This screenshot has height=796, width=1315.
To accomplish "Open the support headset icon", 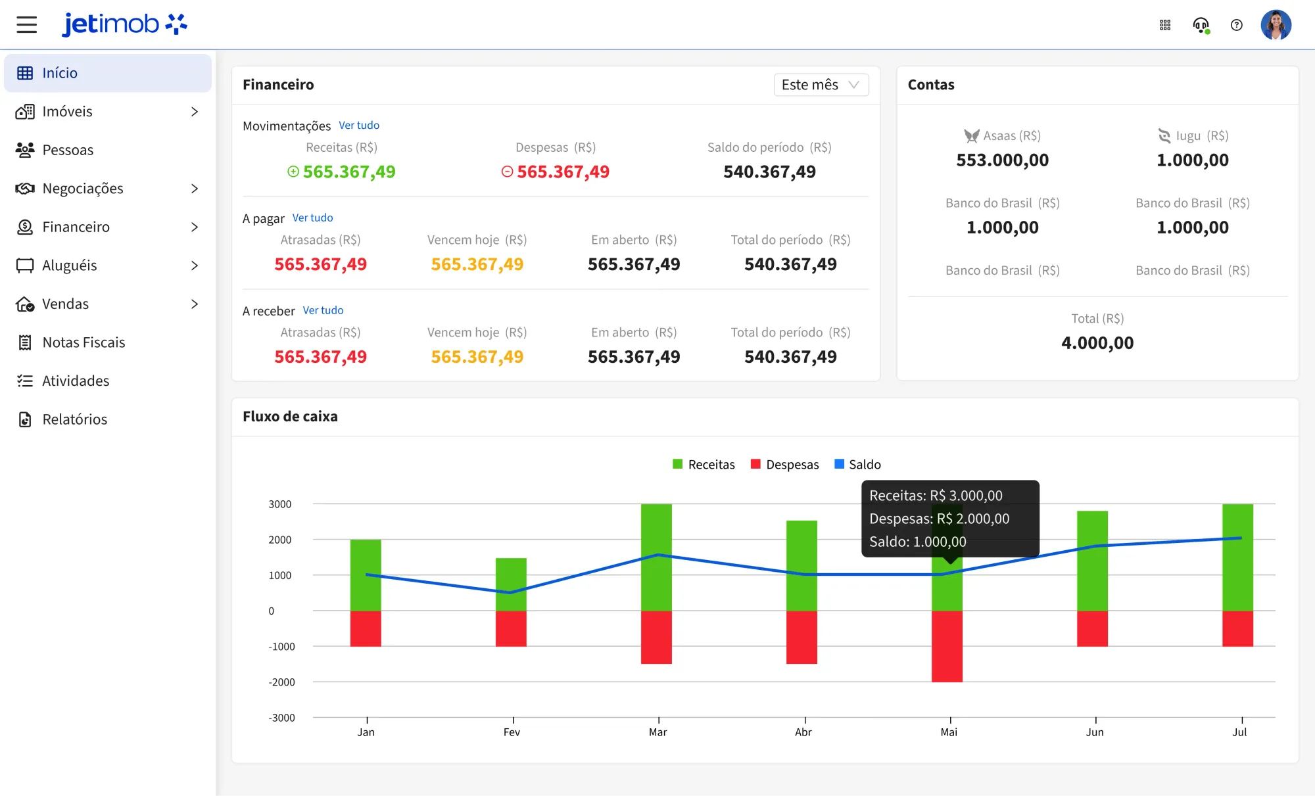I will [x=1201, y=25].
